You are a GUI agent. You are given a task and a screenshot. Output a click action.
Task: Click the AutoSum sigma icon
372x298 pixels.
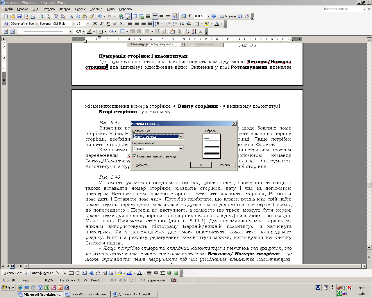[x=201, y=31]
